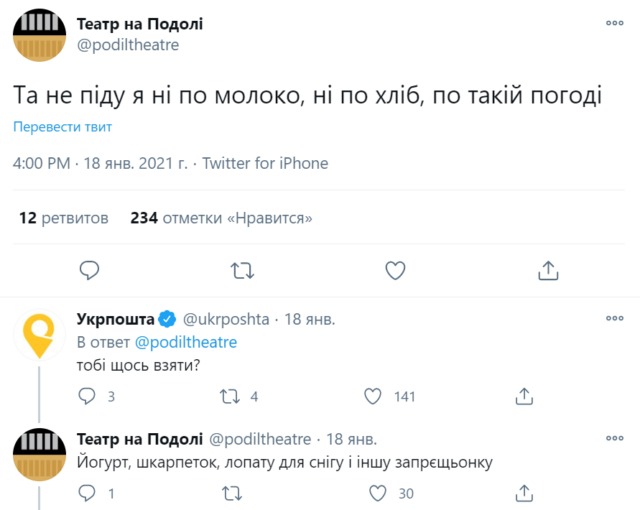Open more options on Укрпошта's reply
This screenshot has width=640, height=510.
click(x=614, y=318)
